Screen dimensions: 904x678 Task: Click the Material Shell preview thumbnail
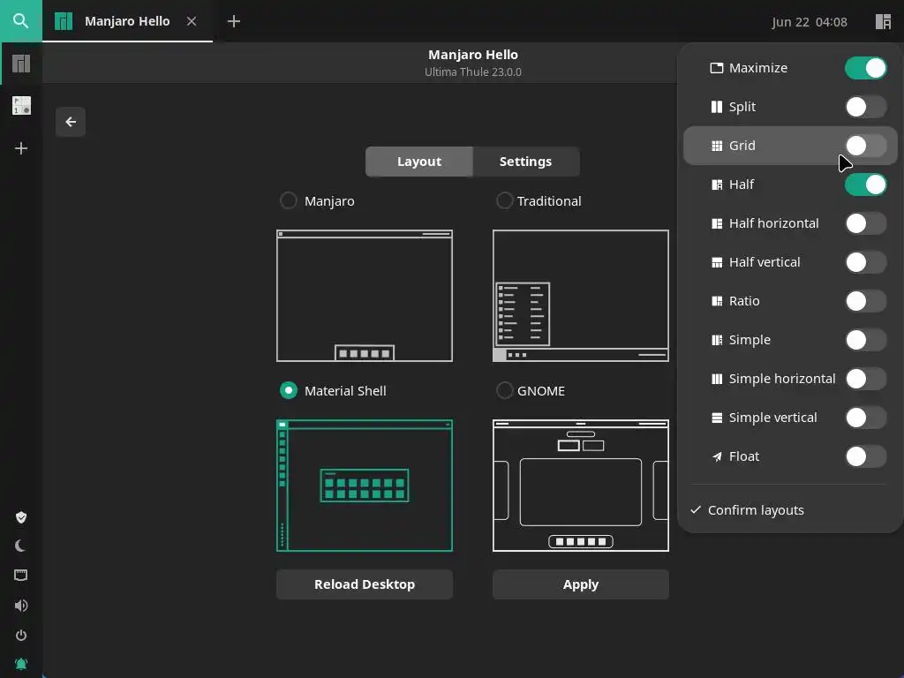click(x=365, y=486)
